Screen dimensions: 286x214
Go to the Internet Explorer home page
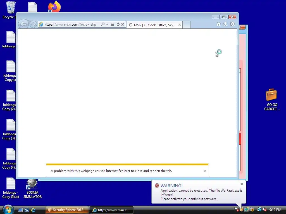click(218, 24)
